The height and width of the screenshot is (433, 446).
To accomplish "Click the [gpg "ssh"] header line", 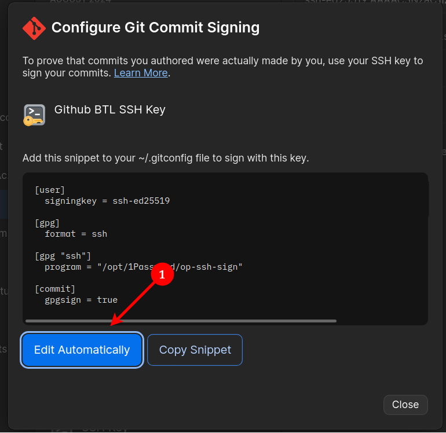I will tap(63, 256).
